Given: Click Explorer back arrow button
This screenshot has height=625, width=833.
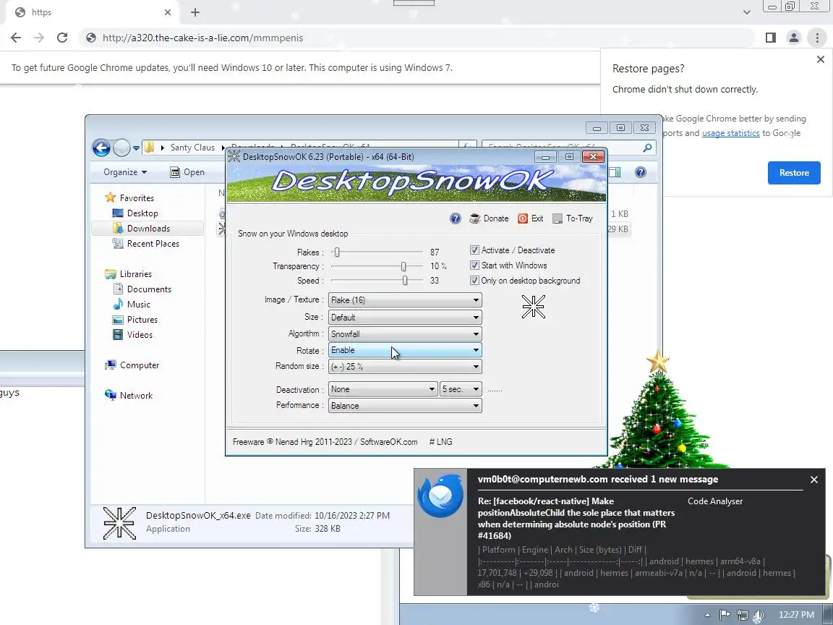Looking at the screenshot, I should point(101,148).
